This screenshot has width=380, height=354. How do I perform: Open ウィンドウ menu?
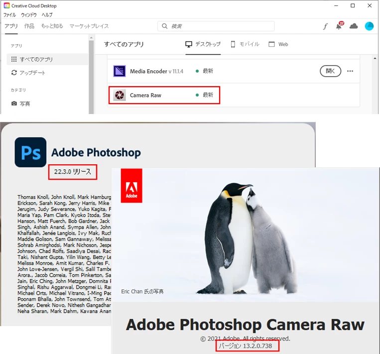[28, 15]
